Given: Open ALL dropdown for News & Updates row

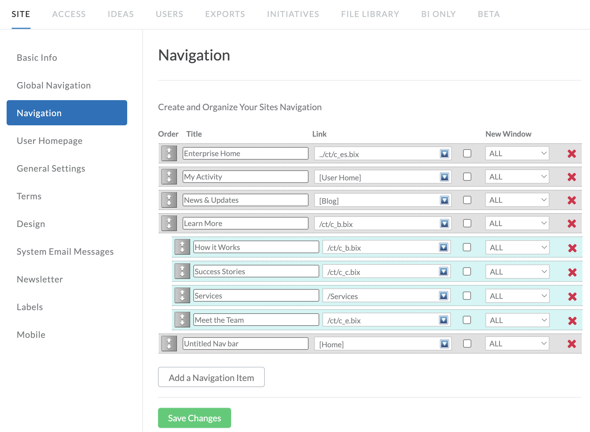Looking at the screenshot, I should pos(517,200).
